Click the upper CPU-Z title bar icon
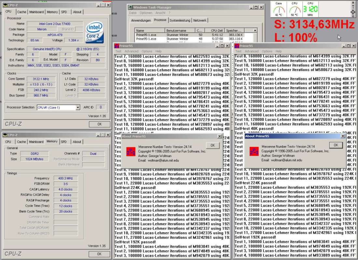 pyautogui.click(x=5, y=5)
